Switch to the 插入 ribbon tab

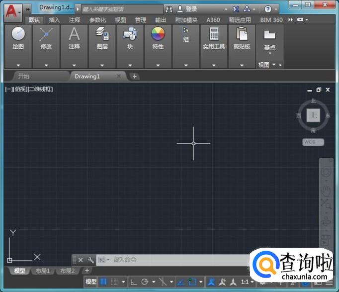(x=54, y=20)
